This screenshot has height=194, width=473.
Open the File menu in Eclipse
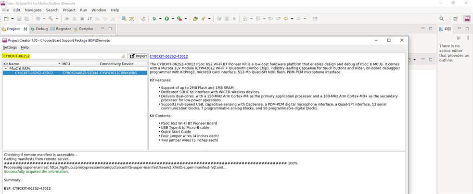(5, 10)
